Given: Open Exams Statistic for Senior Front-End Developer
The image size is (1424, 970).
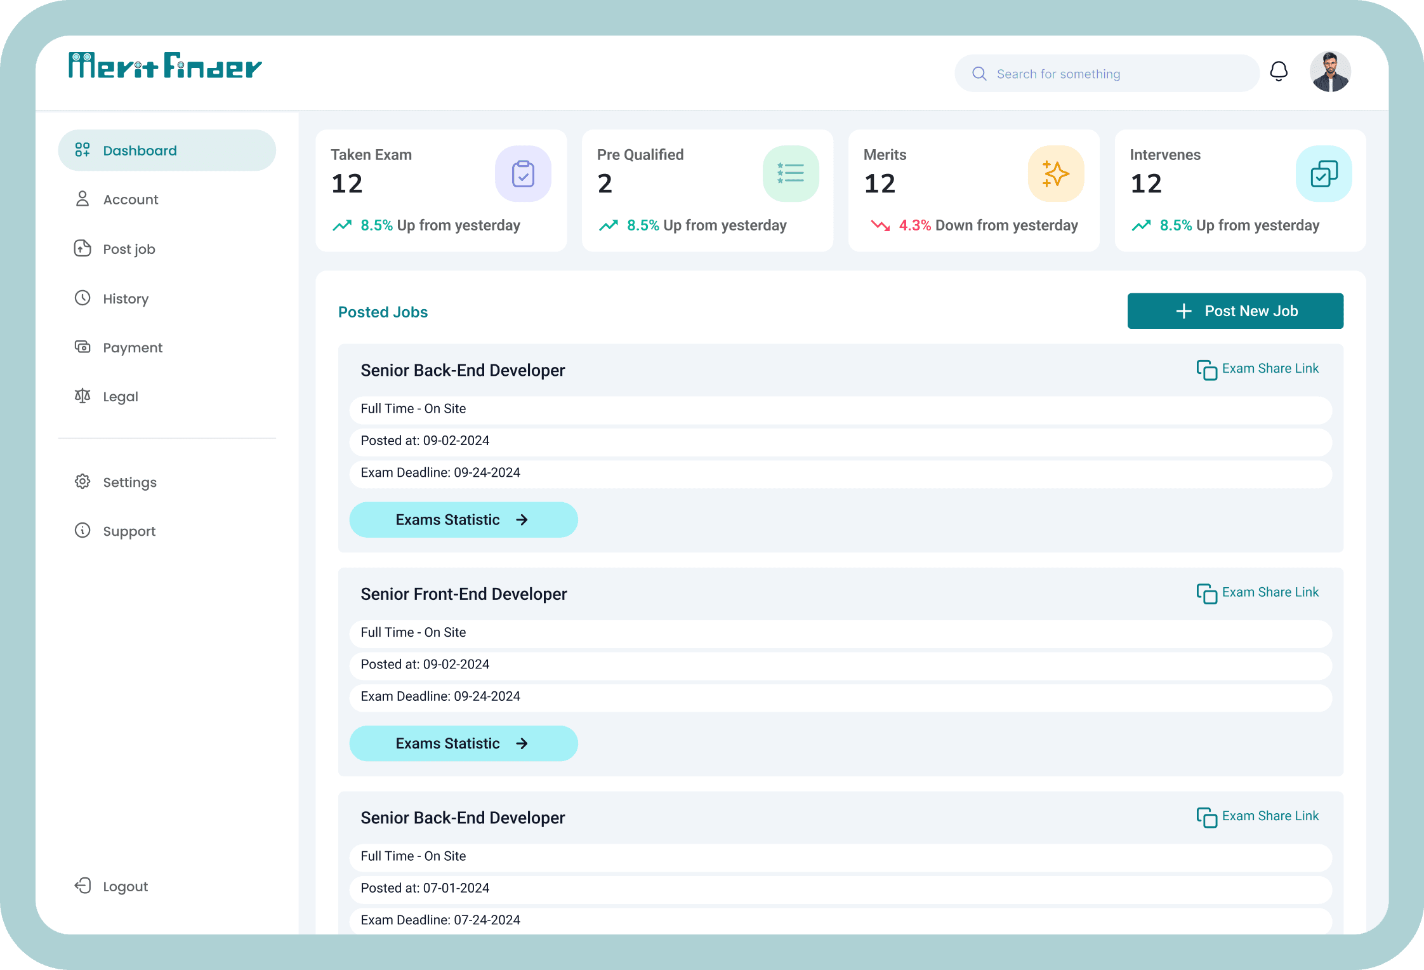Looking at the screenshot, I should (463, 743).
